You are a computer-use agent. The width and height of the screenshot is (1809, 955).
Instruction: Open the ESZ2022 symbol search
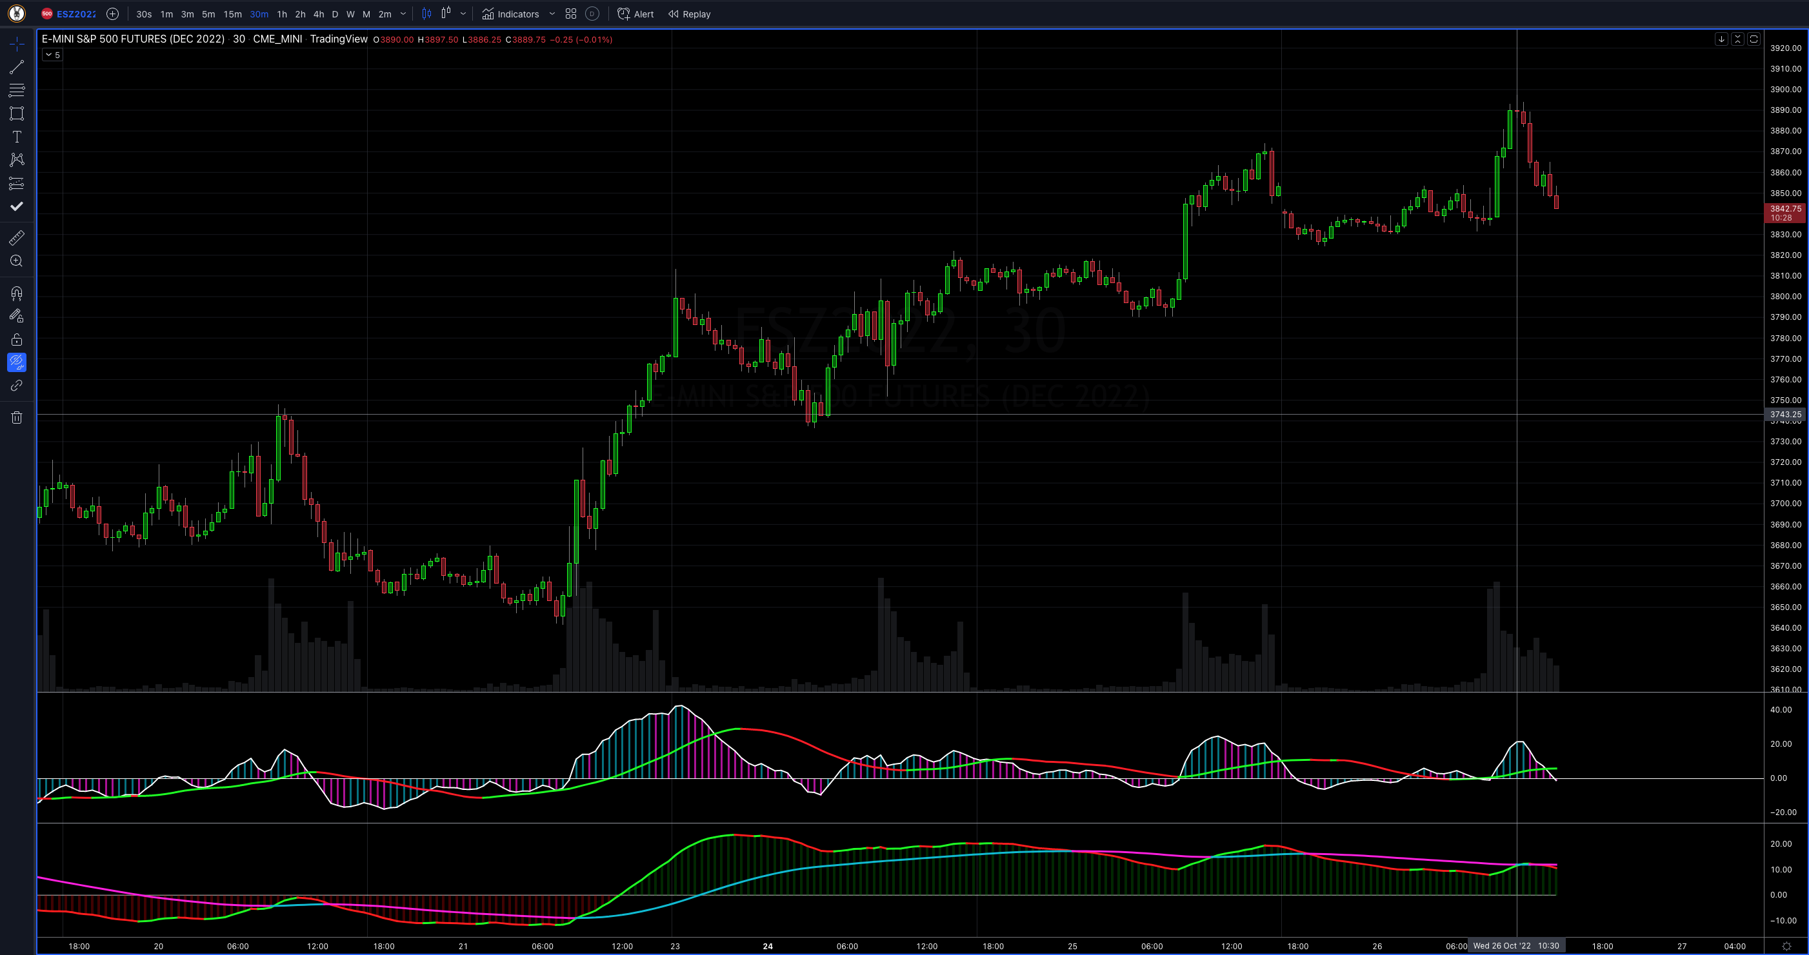click(x=76, y=14)
